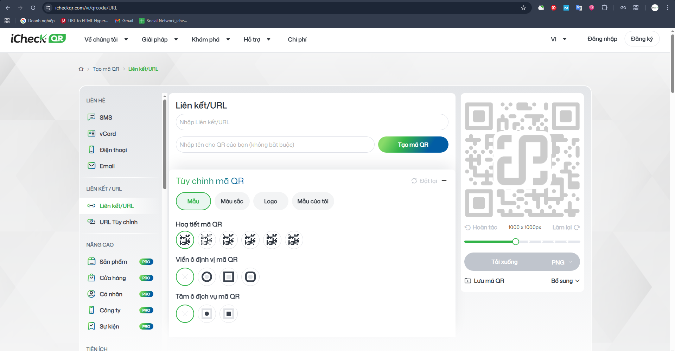Viewport: 675px width, 351px height.
Task: Select the Mẫu tab
Action: tap(193, 201)
